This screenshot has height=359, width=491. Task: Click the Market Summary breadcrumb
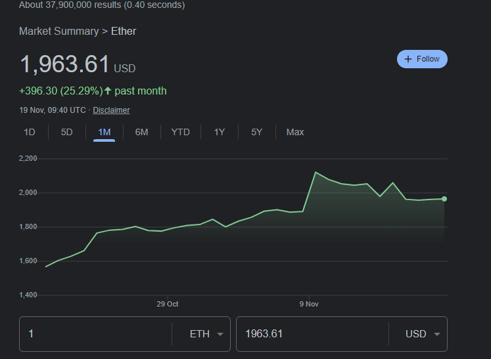58,31
